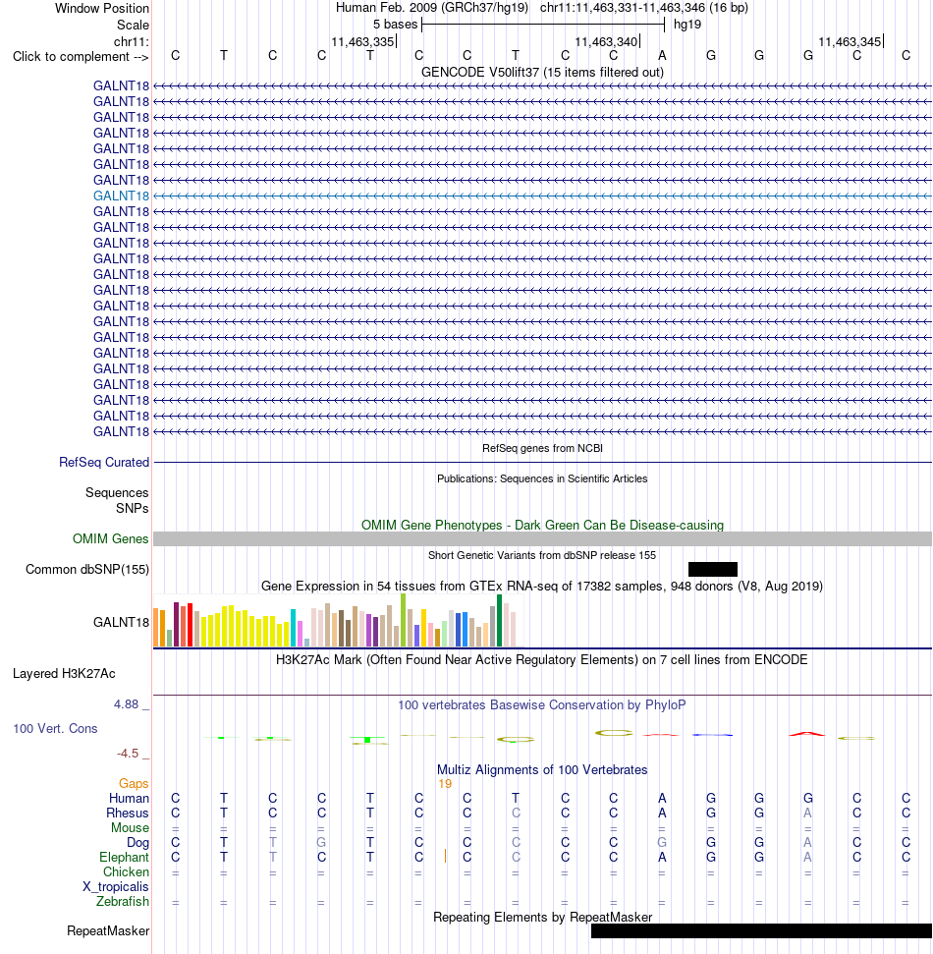933x954 pixels.
Task: Click the orange insertion tick in Elephant row
Action: 445,857
